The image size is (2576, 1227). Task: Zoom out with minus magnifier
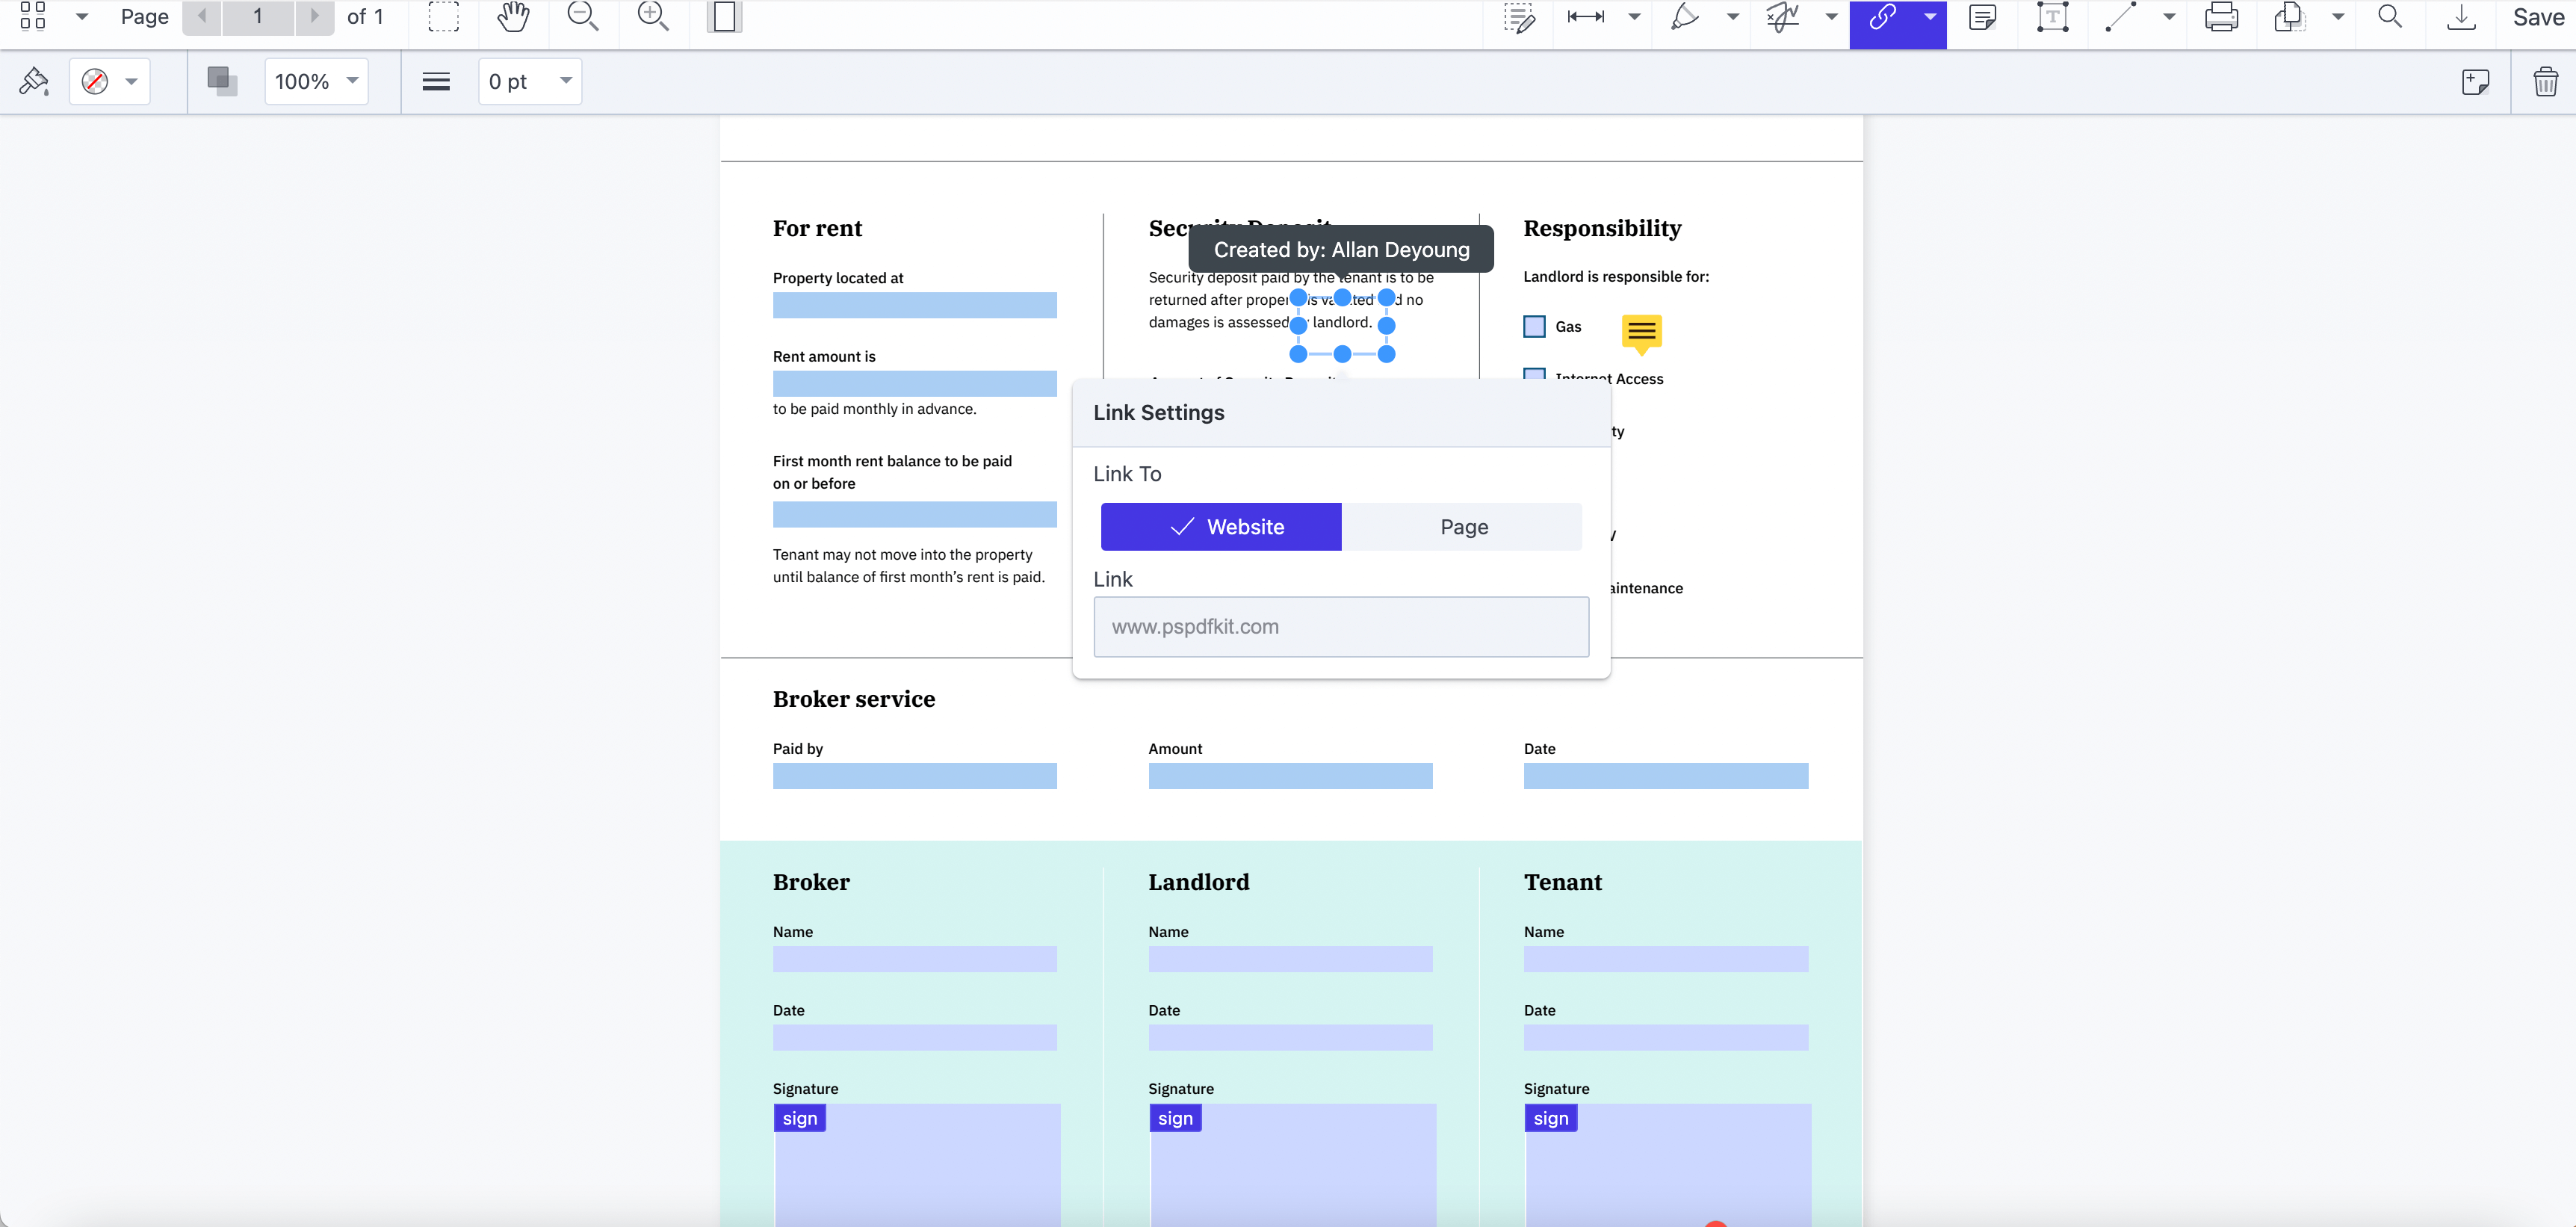pos(583,16)
